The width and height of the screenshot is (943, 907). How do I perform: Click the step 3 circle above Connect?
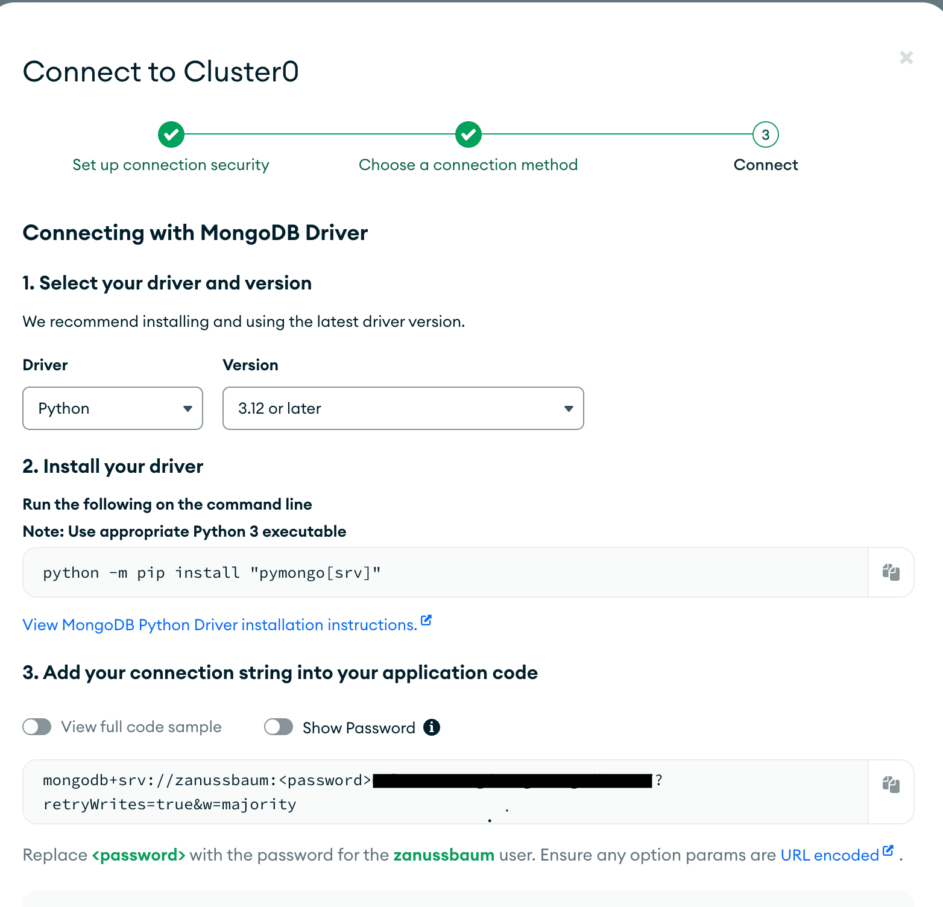pyautogui.click(x=765, y=134)
